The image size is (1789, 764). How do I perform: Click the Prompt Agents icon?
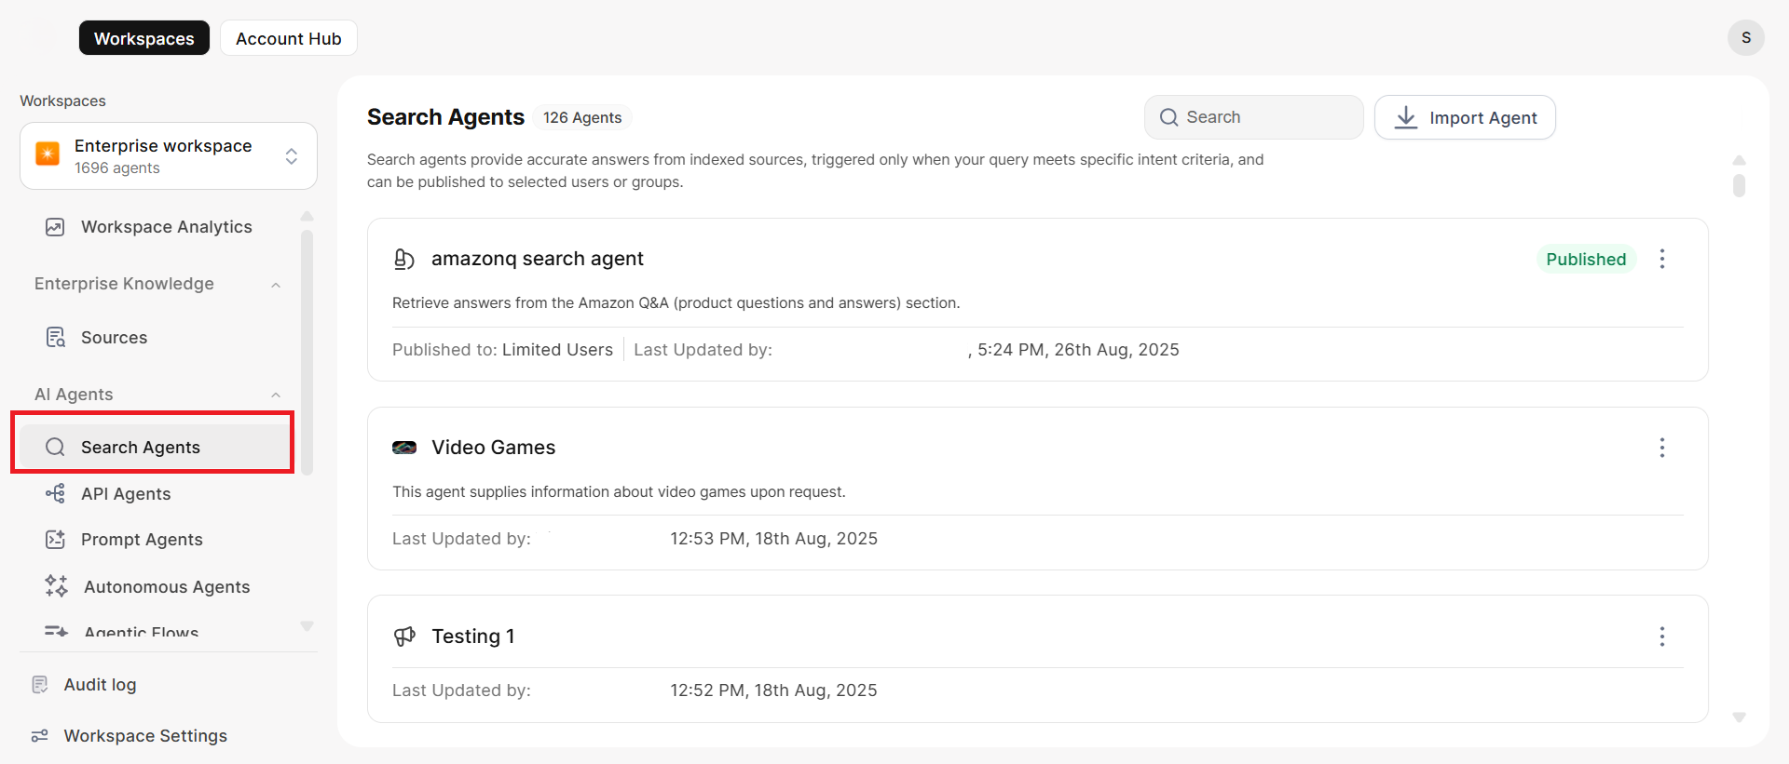(55, 540)
